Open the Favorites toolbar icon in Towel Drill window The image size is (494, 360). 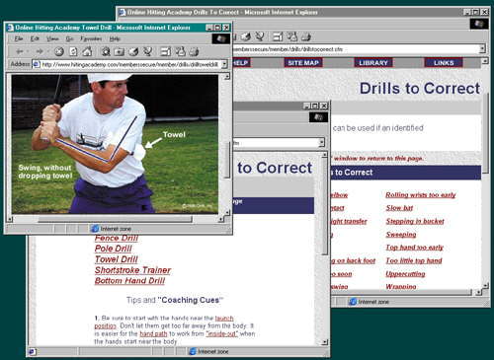119,51
